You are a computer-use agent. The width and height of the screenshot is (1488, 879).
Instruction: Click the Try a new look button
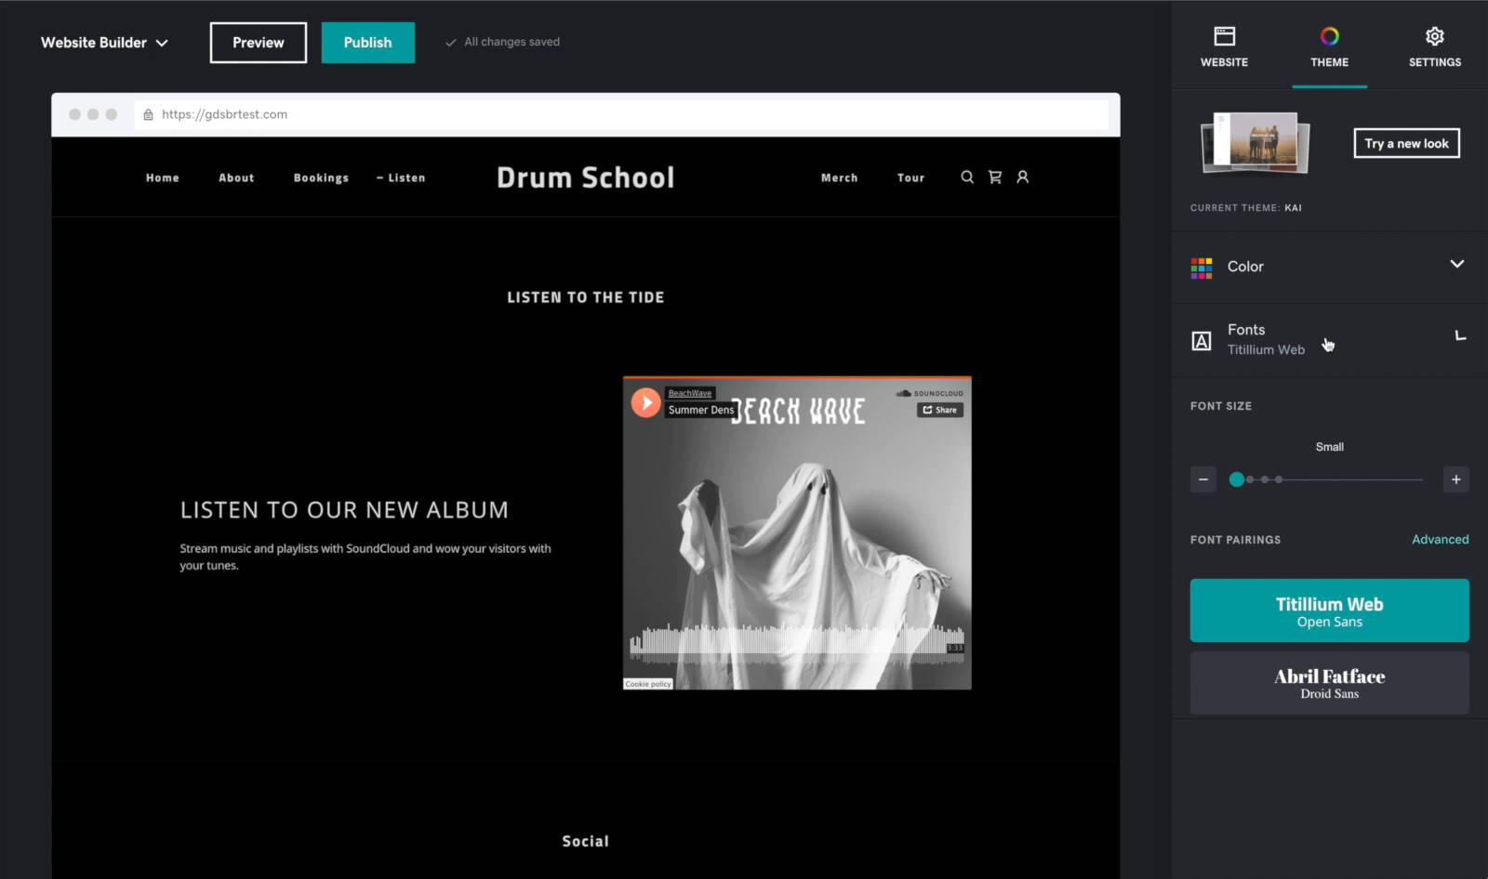pos(1406,143)
